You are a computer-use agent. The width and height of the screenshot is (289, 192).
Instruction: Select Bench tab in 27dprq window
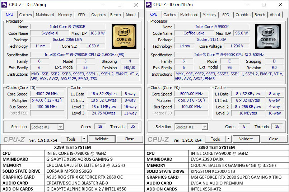tap(116, 15)
